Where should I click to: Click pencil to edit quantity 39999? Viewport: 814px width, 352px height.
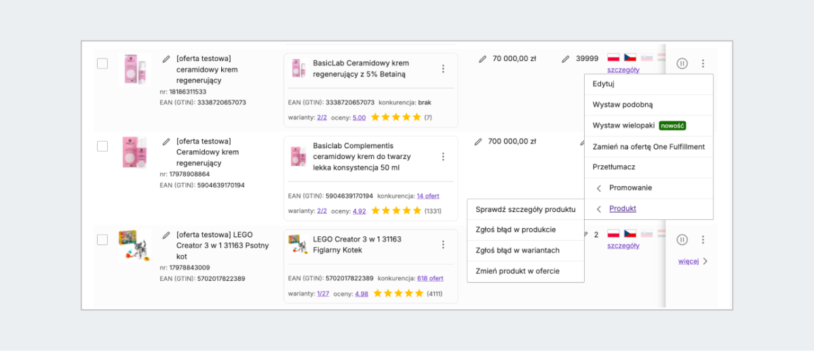pos(566,59)
